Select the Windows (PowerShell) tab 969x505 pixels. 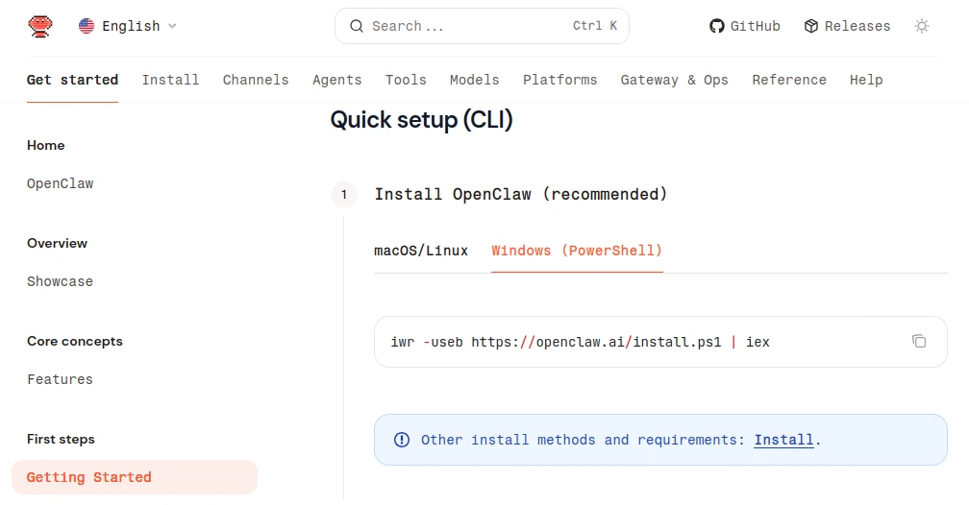[577, 251]
